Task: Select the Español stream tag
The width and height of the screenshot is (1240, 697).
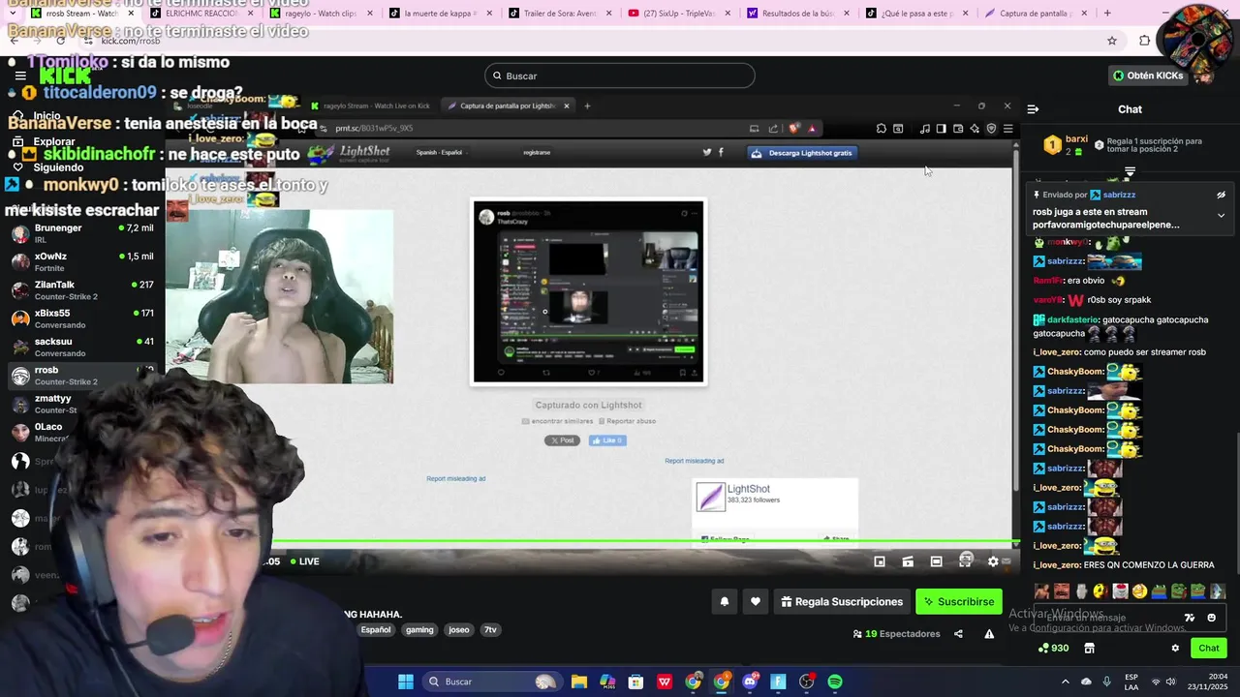Action: pyautogui.click(x=376, y=629)
